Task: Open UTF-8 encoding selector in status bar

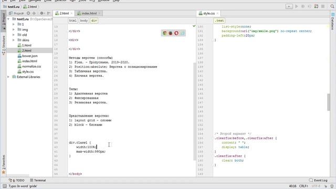Action: (x=316, y=186)
